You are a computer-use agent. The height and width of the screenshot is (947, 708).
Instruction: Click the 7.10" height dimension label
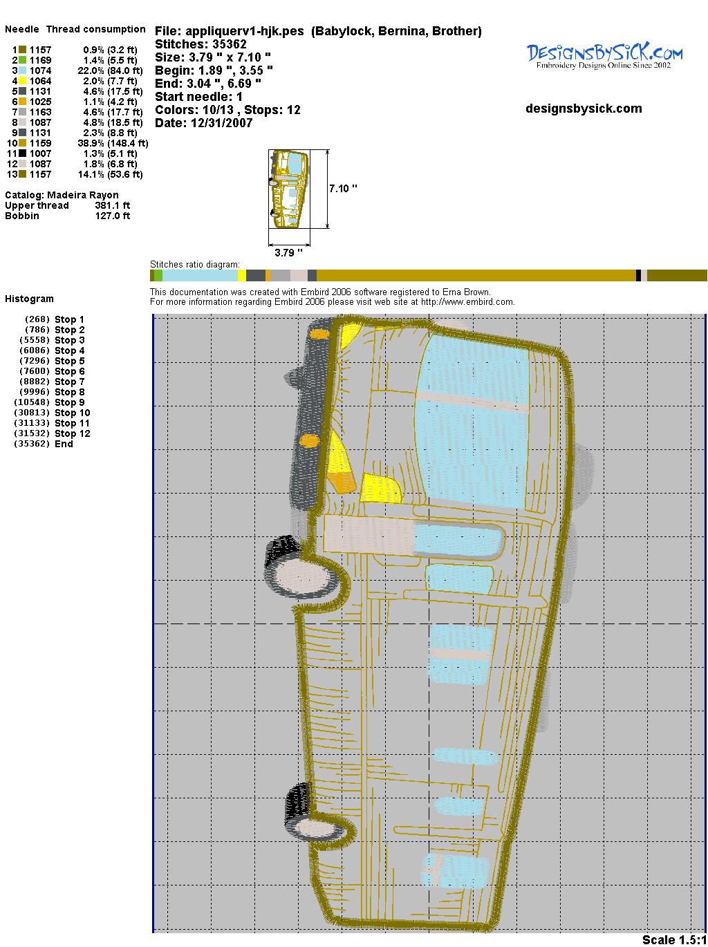click(343, 189)
